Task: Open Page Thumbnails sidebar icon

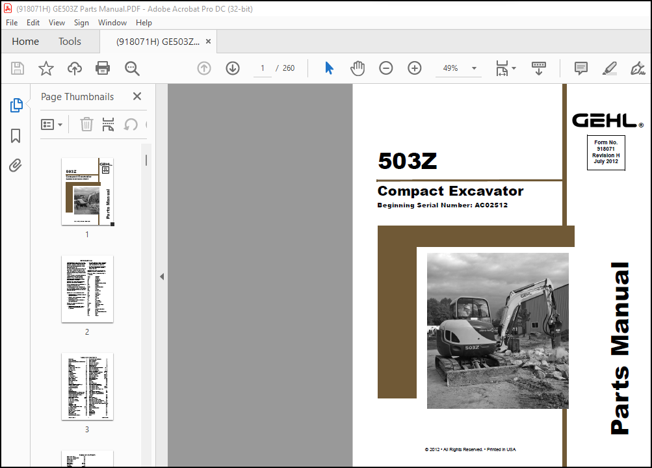Action: coord(16,105)
